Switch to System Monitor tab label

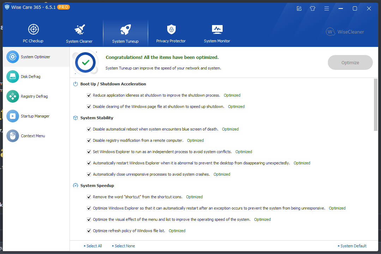coord(217,41)
